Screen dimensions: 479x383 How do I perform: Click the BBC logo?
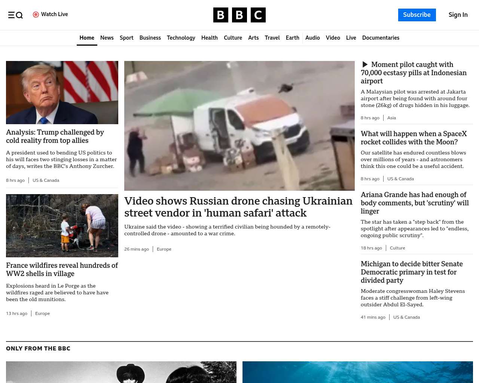(x=239, y=15)
